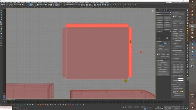Open the Modifier List dropdown
196x110 pixels.
(163, 15)
